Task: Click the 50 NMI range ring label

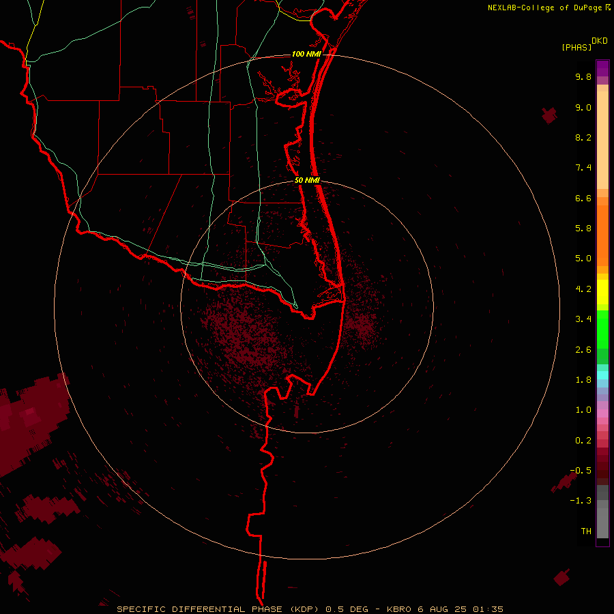Action: click(308, 180)
